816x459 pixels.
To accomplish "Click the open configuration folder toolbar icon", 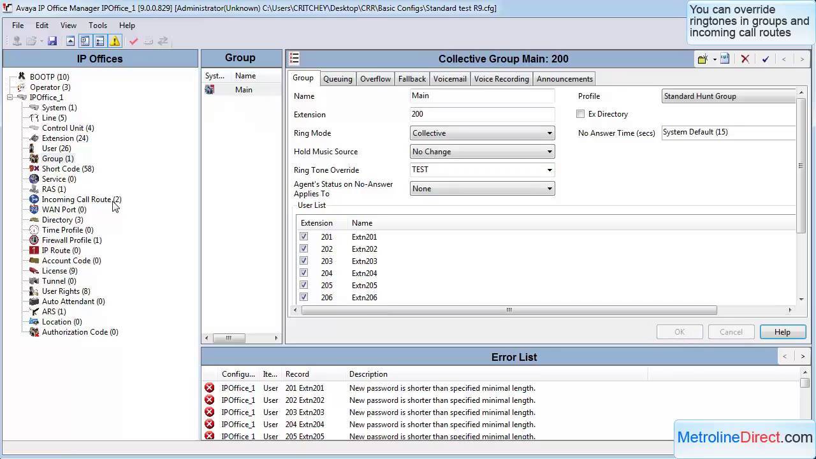I will point(33,41).
